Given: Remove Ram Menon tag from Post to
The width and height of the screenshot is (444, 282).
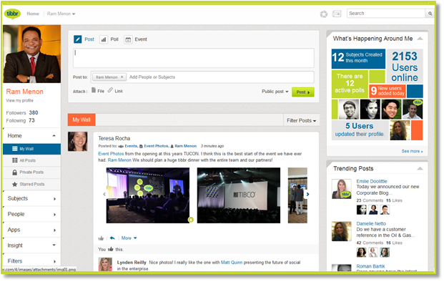Looking at the screenshot, I should pos(122,77).
